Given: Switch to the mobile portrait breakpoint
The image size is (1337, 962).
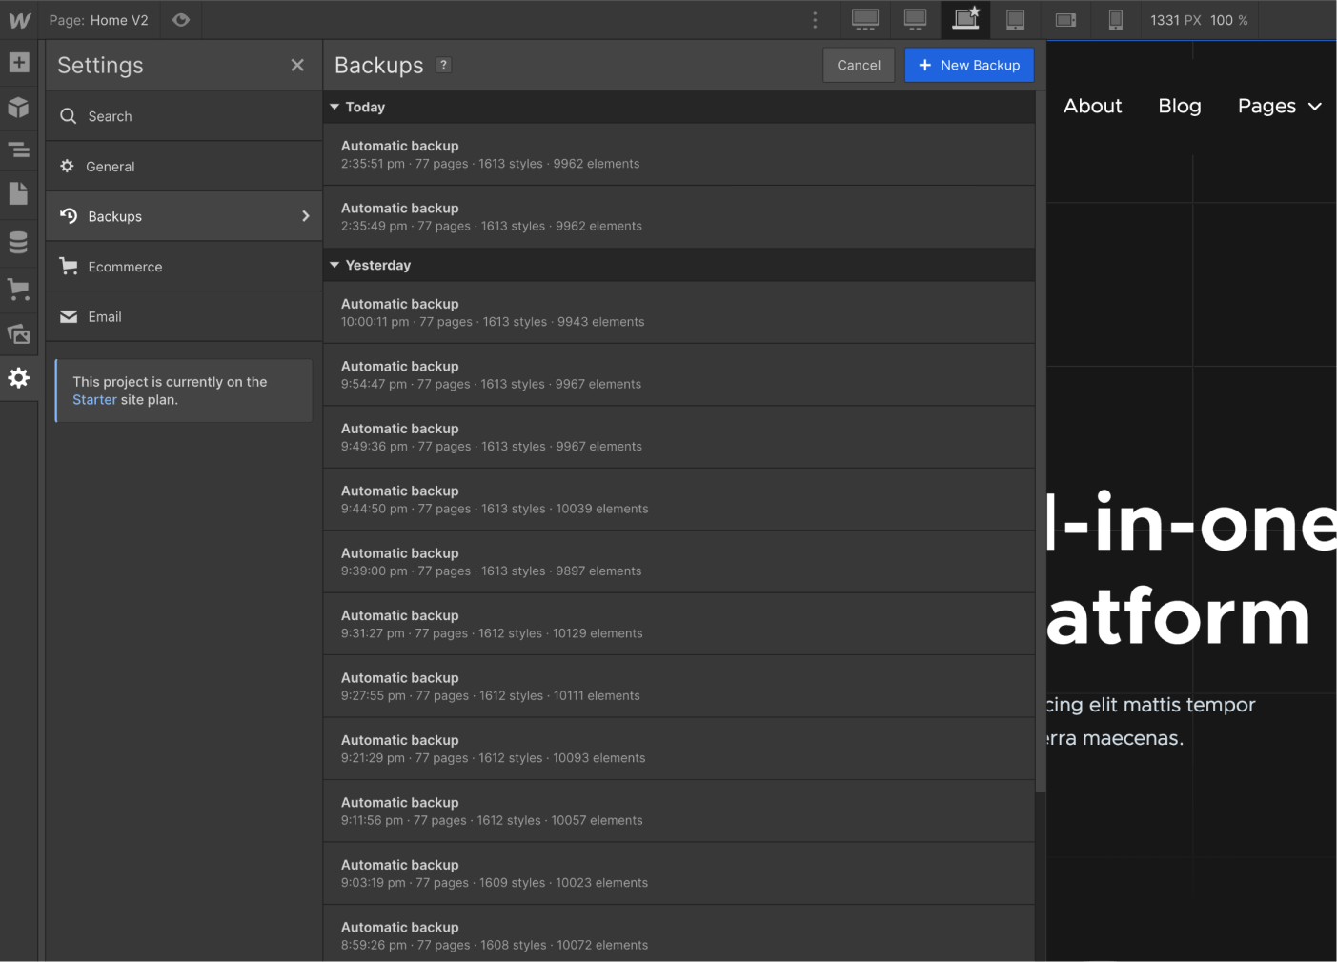Looking at the screenshot, I should [1115, 19].
